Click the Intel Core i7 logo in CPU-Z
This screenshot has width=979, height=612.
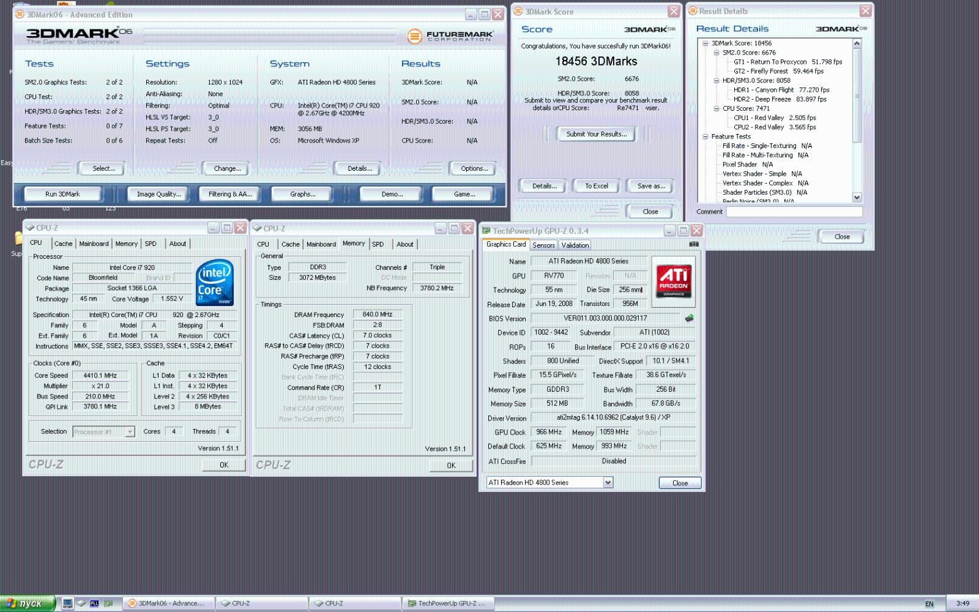point(214,283)
